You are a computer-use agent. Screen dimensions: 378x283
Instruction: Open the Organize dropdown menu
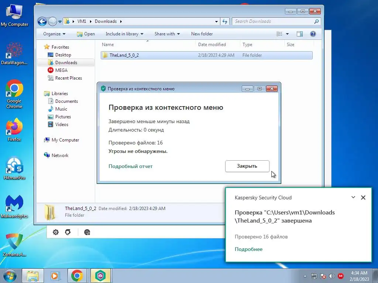pos(54,34)
